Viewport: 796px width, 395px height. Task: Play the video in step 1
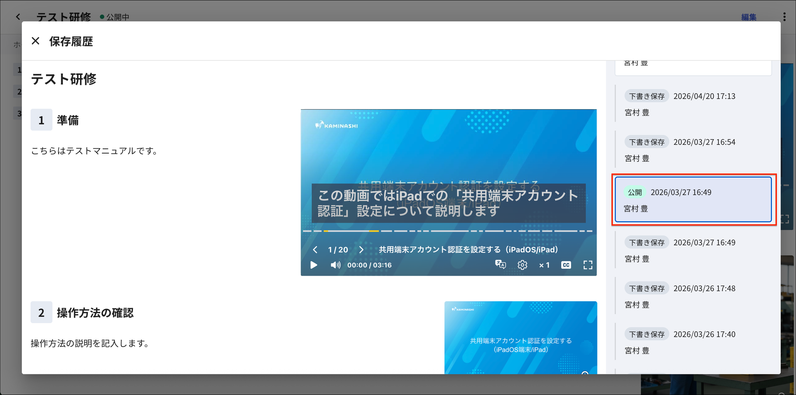(314, 265)
